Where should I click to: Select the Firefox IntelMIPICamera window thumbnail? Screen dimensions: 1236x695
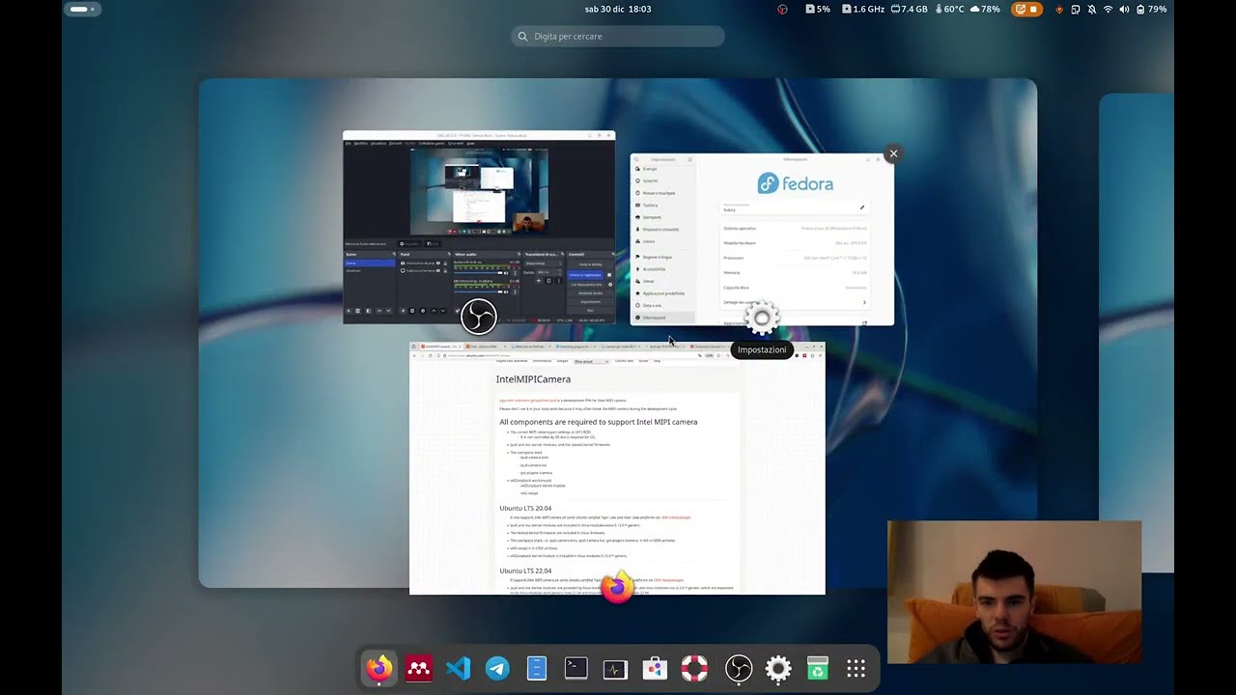point(617,468)
